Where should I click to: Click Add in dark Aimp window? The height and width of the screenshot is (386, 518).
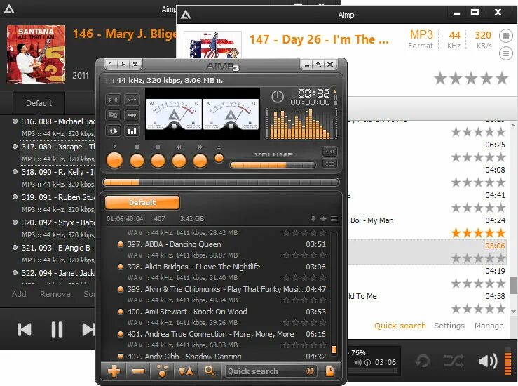pos(19,294)
